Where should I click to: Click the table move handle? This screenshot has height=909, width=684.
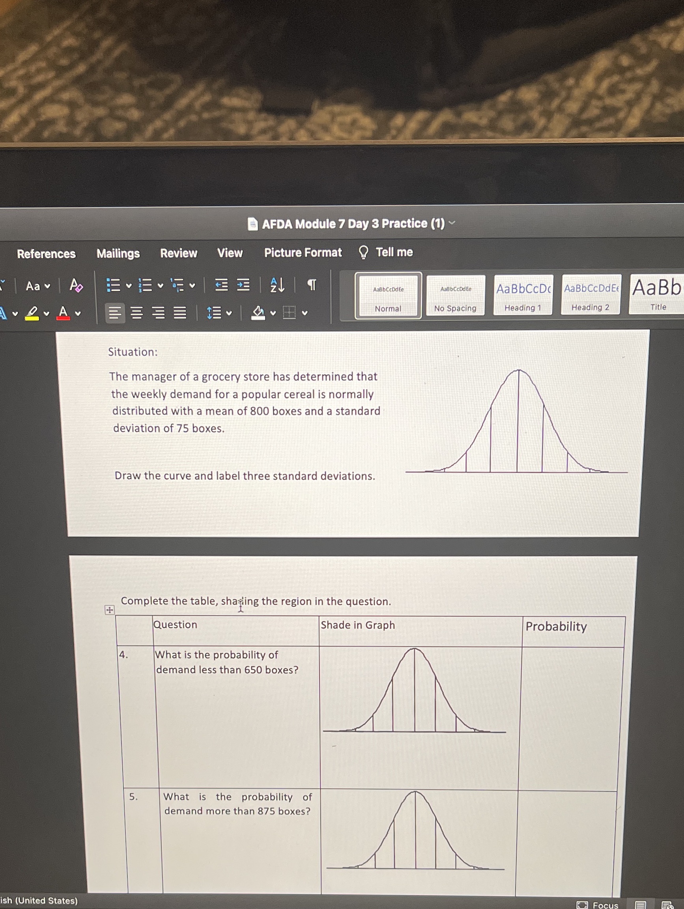109,610
